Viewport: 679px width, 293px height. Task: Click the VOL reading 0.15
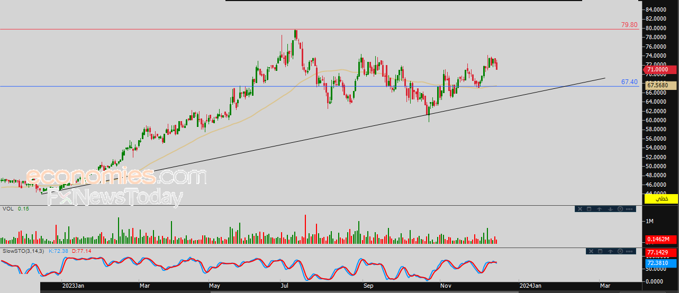pyautogui.click(x=23, y=209)
